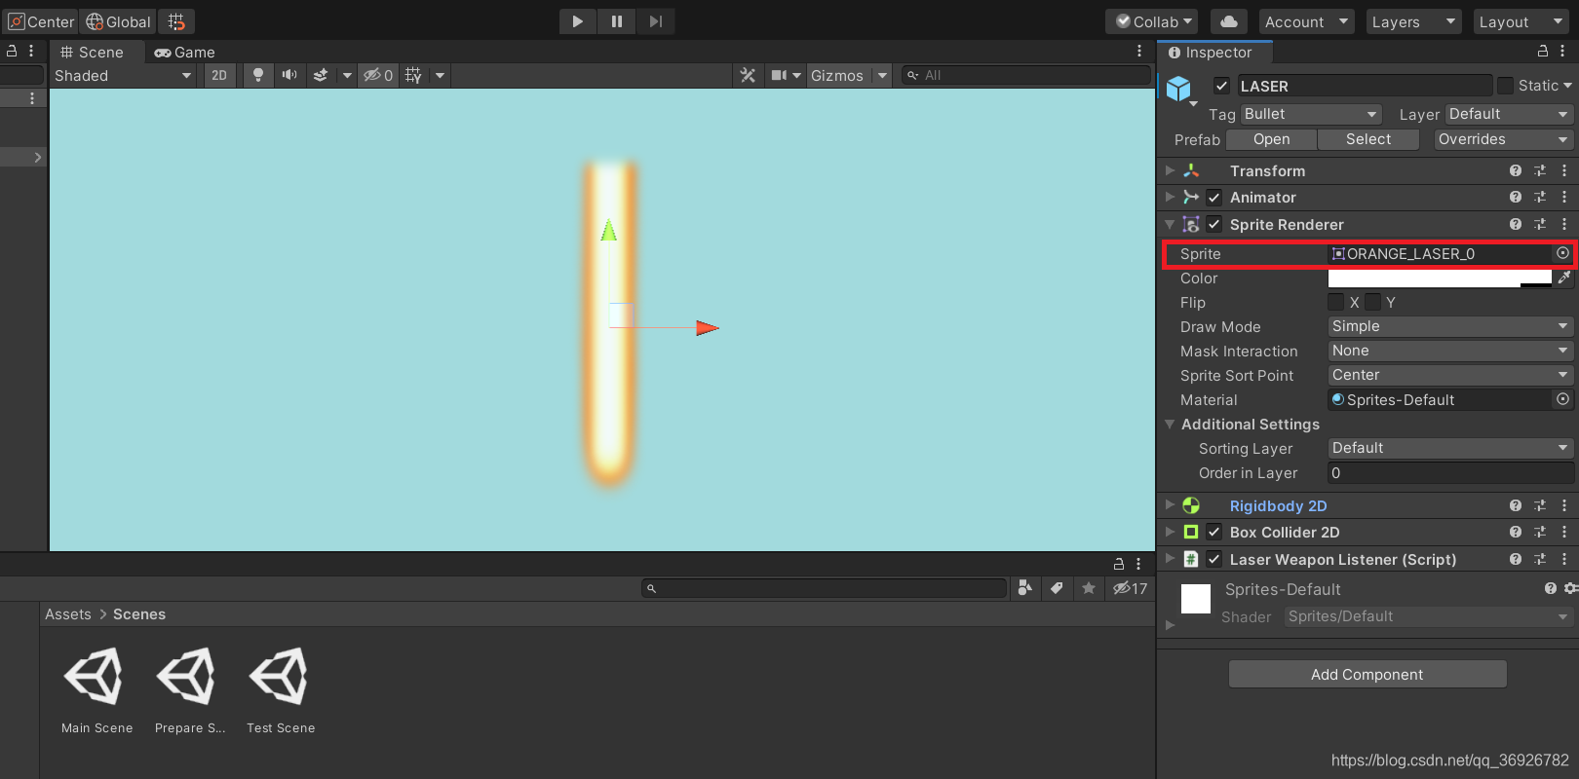Viewport: 1579px width, 779px height.
Task: Open material picker for Sprites-Default
Action: tap(1562, 399)
